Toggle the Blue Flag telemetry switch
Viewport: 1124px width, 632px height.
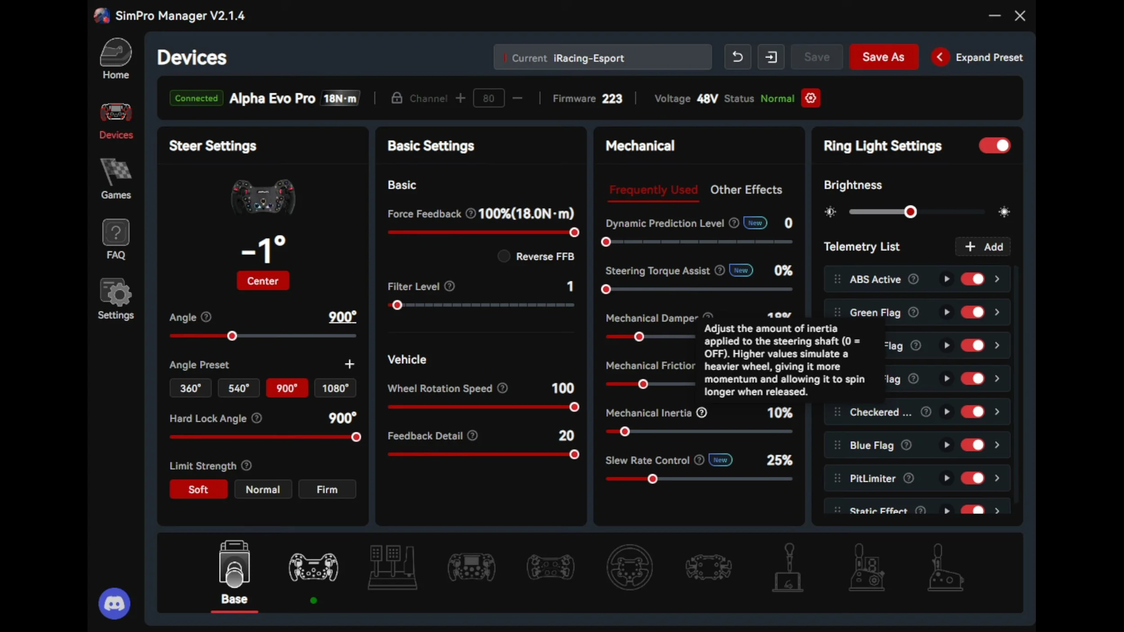point(972,445)
